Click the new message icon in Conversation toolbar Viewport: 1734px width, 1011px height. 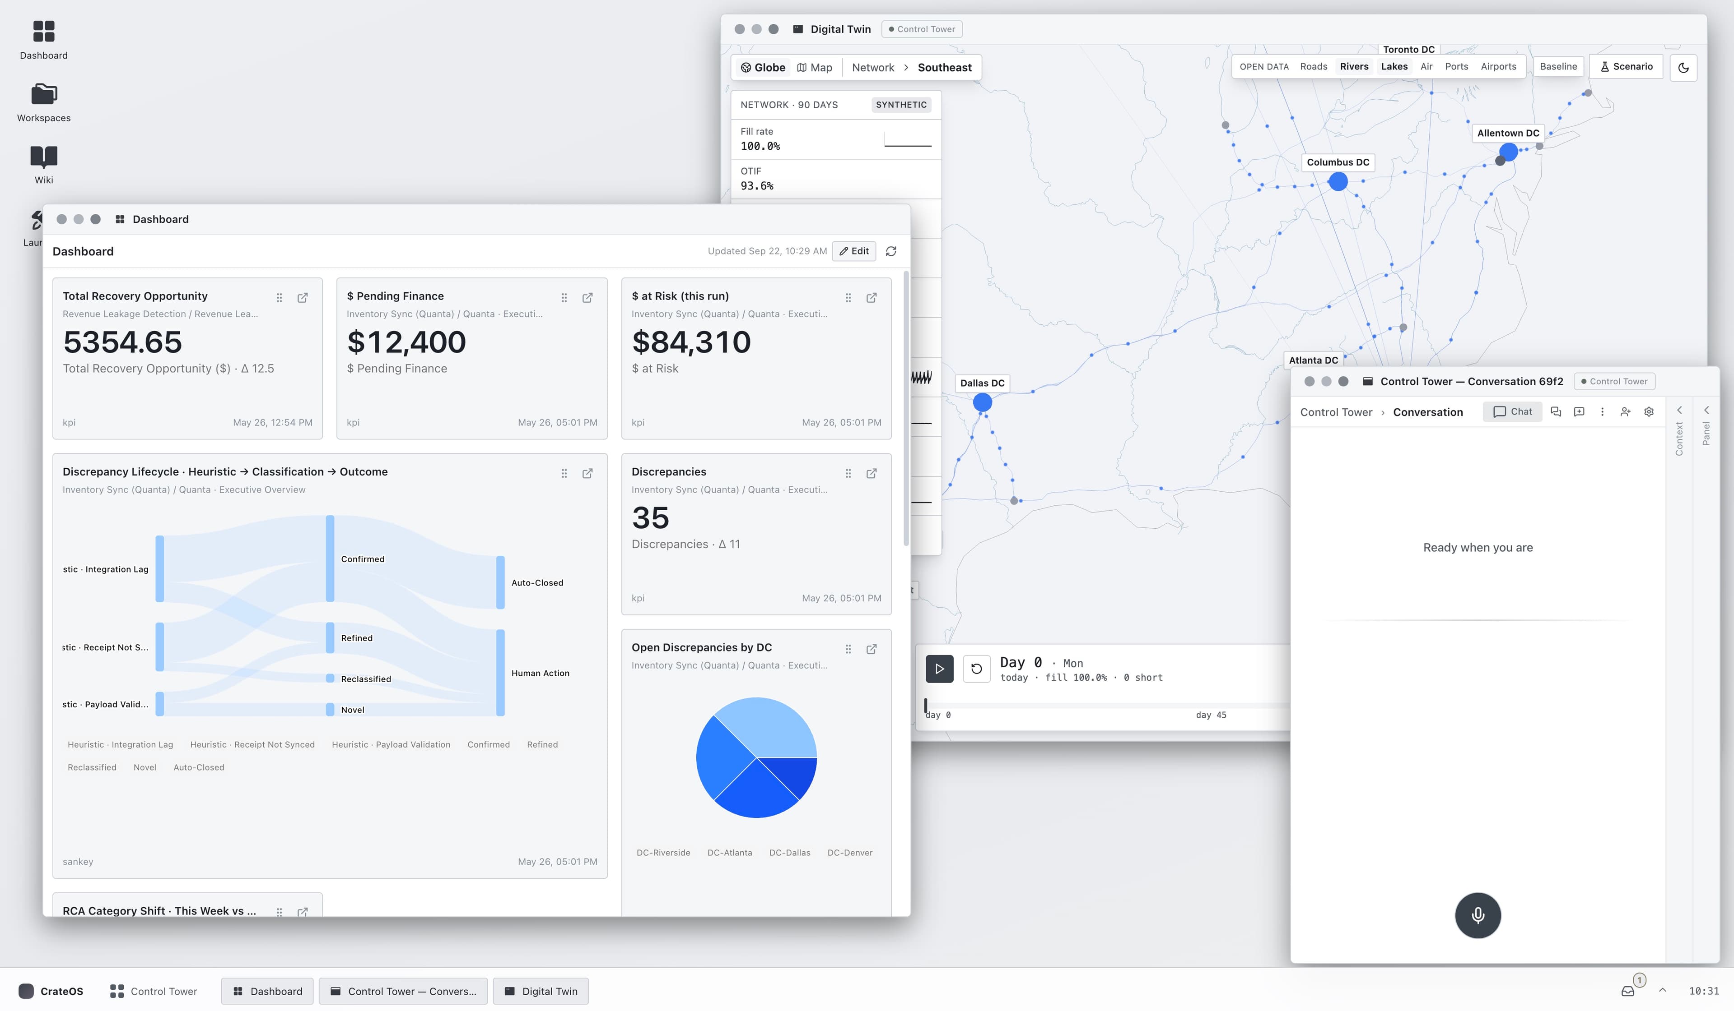1579,412
